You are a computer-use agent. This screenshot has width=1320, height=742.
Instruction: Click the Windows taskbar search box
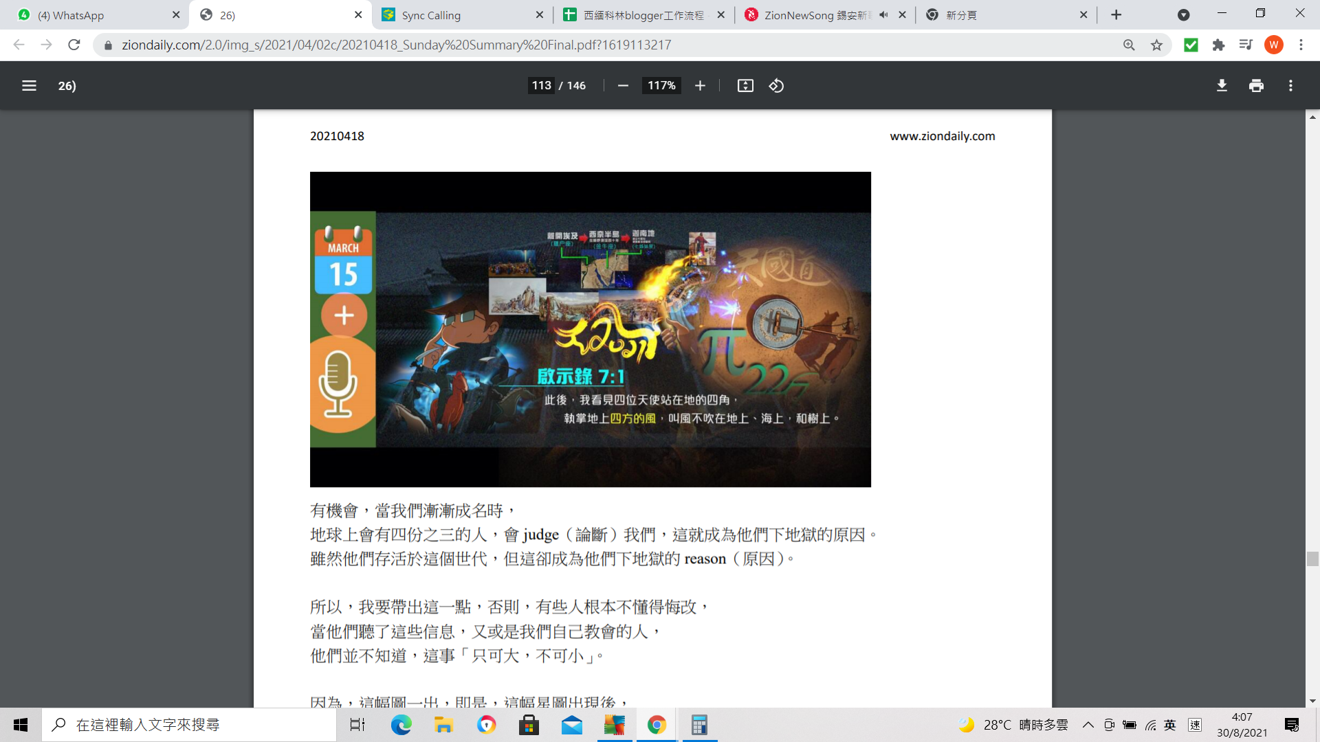pyautogui.click(x=190, y=725)
